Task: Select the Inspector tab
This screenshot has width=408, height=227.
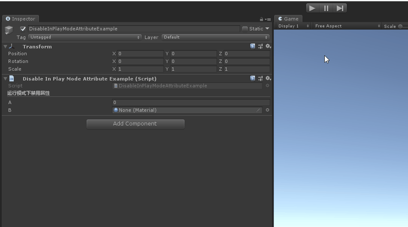Action: [21, 19]
